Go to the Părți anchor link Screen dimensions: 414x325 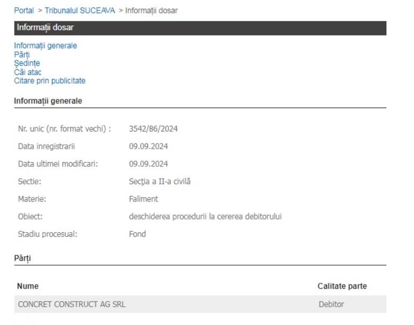click(22, 55)
